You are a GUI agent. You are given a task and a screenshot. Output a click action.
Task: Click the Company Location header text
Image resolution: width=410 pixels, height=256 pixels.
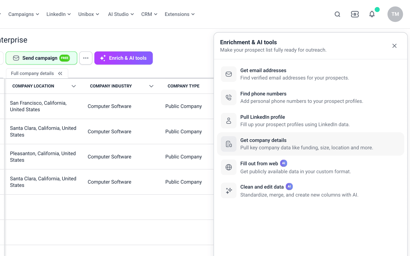point(33,86)
